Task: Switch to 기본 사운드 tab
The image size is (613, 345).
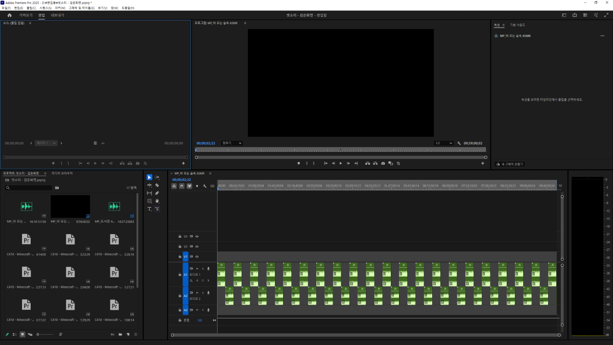Action: click(517, 25)
